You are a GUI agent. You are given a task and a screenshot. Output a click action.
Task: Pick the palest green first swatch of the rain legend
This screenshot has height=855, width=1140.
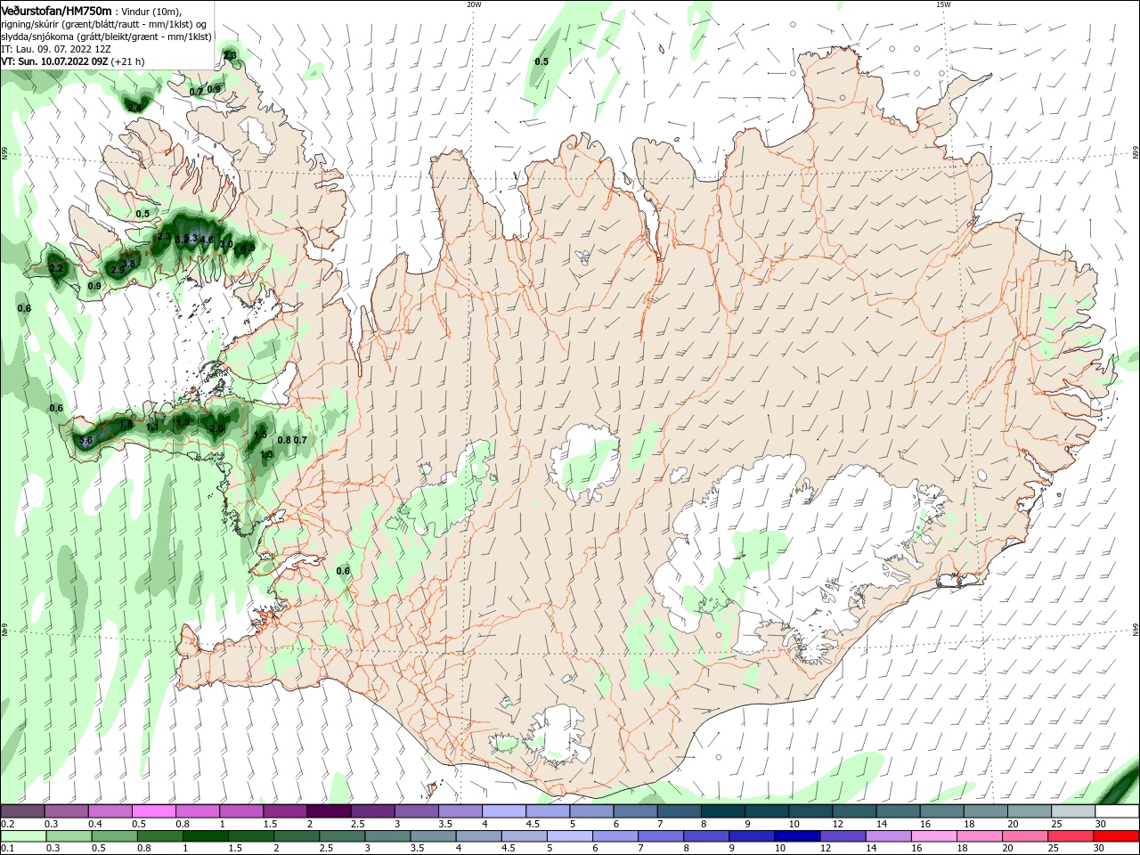click(23, 837)
